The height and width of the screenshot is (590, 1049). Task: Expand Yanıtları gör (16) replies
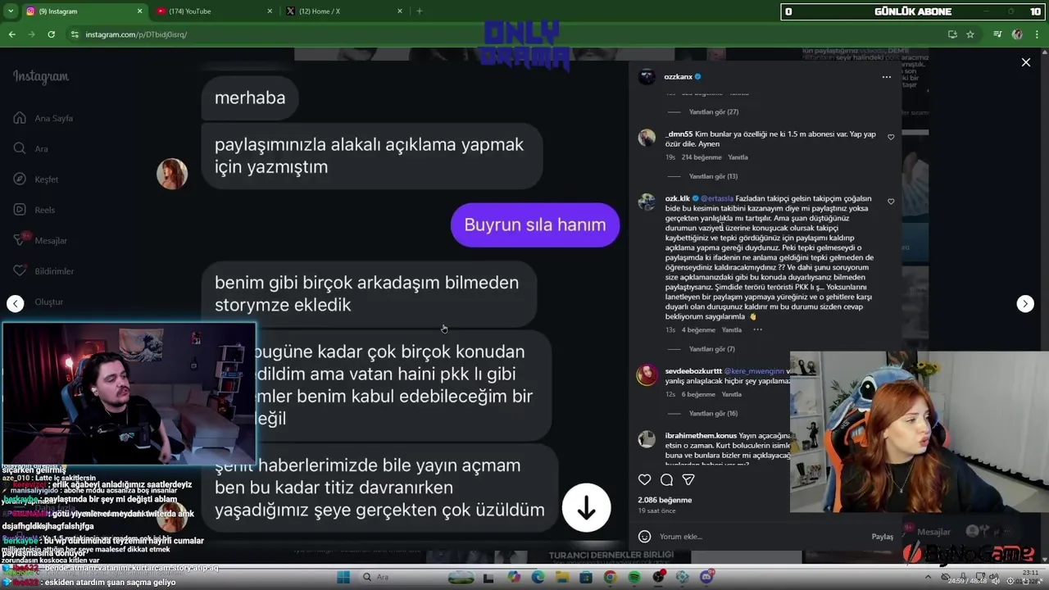(x=713, y=414)
